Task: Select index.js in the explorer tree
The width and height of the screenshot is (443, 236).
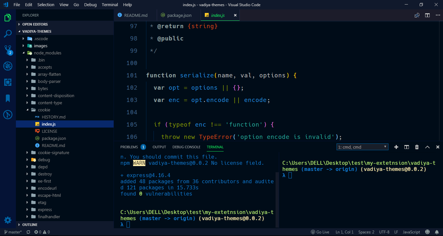Action: [65, 124]
